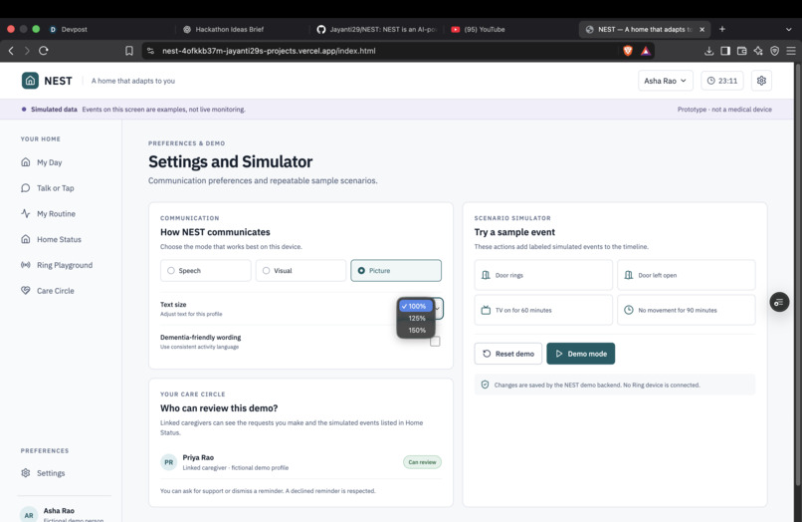802x522 pixels.
Task: Open Settings under Preferences in the sidebar
Action: click(x=51, y=473)
